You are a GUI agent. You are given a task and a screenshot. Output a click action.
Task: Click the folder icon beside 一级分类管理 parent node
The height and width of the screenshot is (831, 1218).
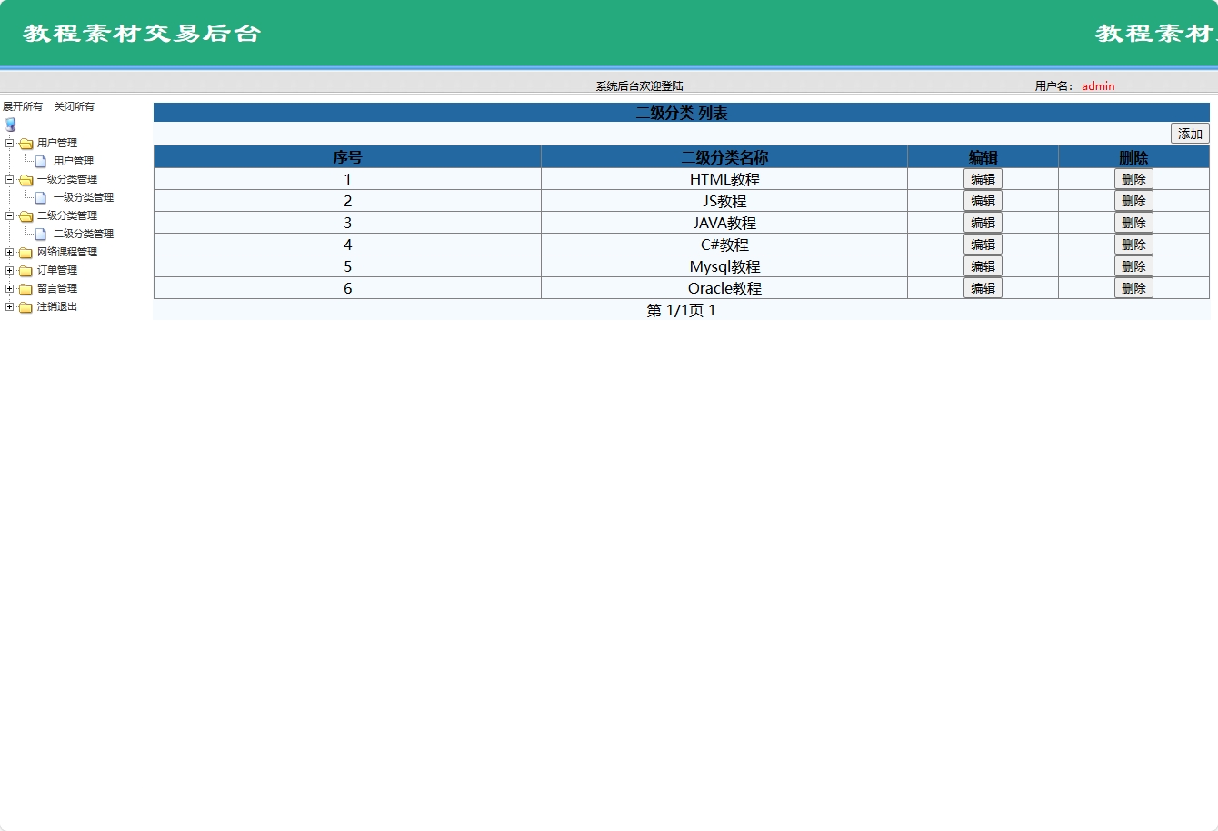point(26,179)
